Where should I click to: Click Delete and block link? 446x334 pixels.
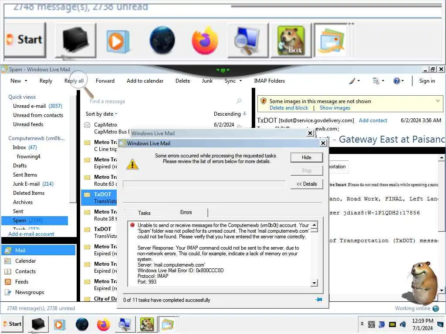pyautogui.click(x=289, y=108)
